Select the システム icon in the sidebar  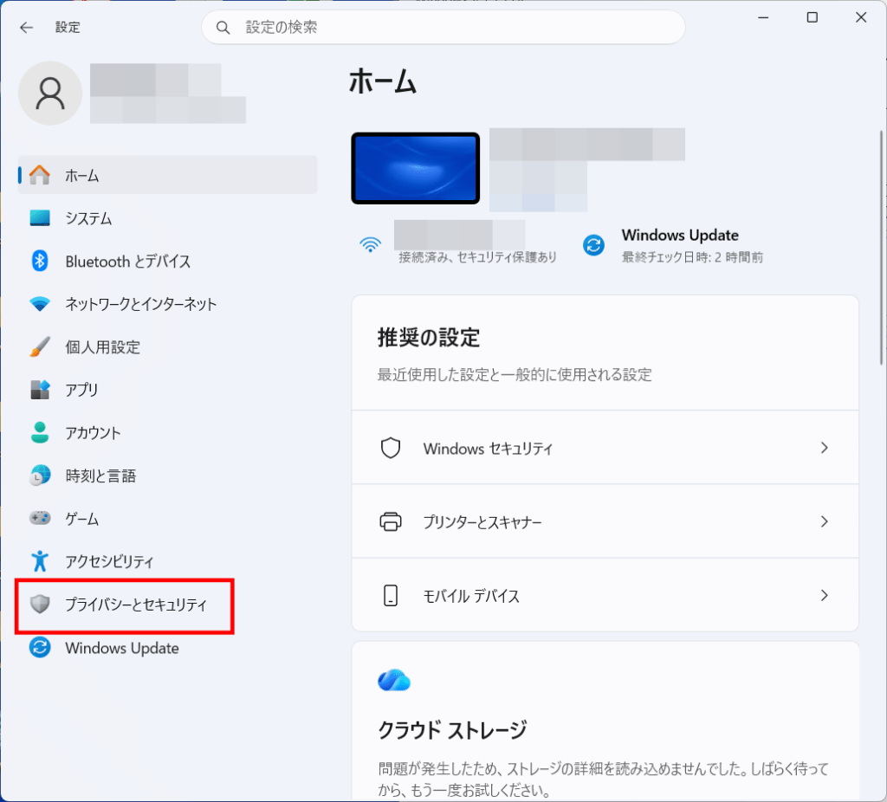click(x=41, y=218)
